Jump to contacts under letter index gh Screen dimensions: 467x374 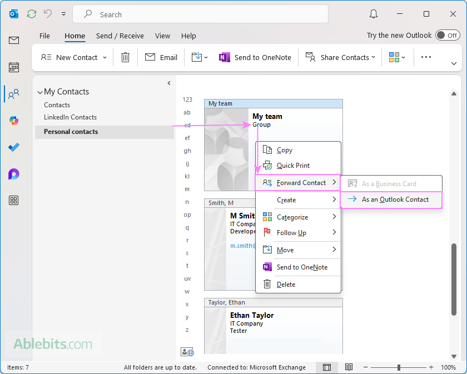point(187,151)
